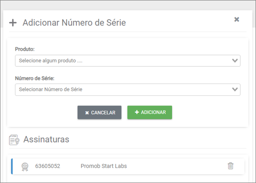Screen dimensions: 256x183
Task: Expand Produto list using its chevron arrow
Action: pos(235,61)
